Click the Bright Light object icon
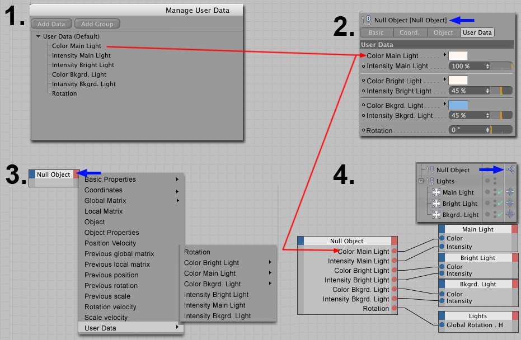Screen dimensions: 521x340 point(437,204)
